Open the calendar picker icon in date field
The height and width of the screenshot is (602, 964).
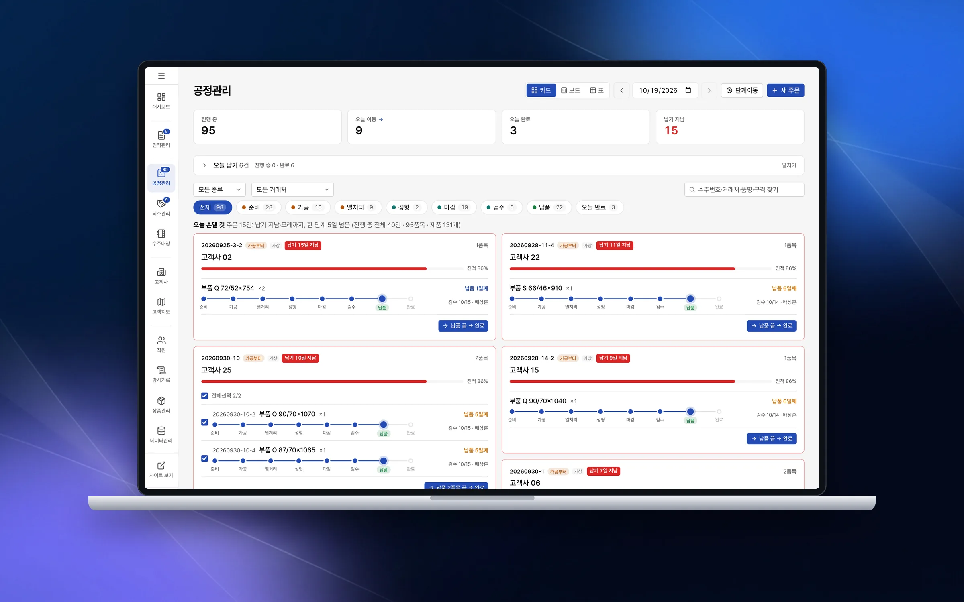pyautogui.click(x=688, y=90)
